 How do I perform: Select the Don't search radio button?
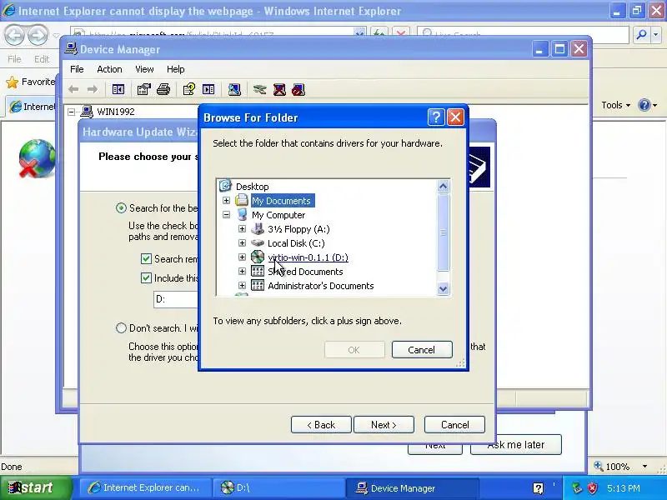click(121, 327)
